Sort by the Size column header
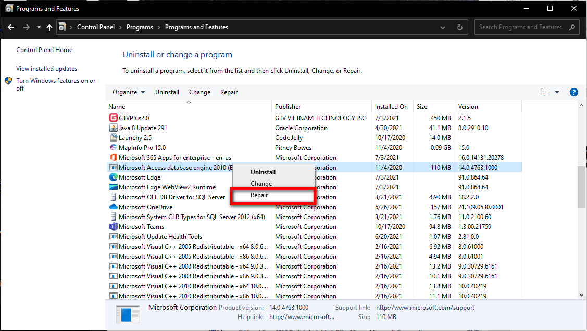 click(x=434, y=107)
